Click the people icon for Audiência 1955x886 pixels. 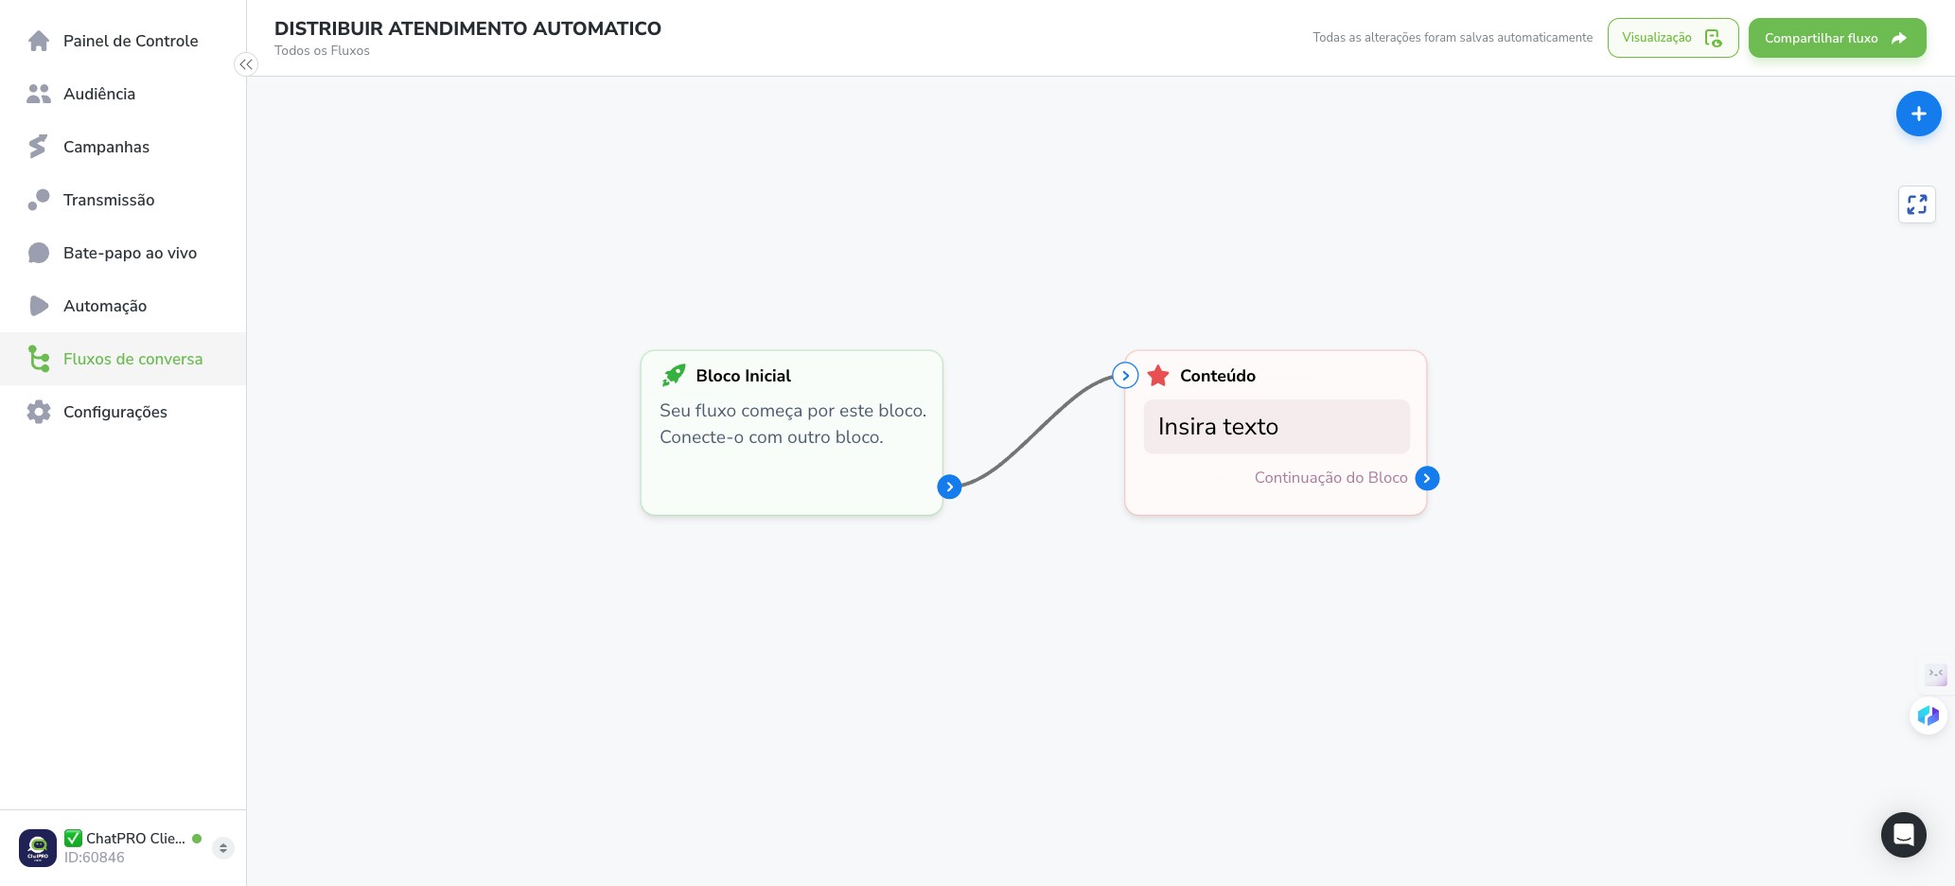click(x=39, y=94)
